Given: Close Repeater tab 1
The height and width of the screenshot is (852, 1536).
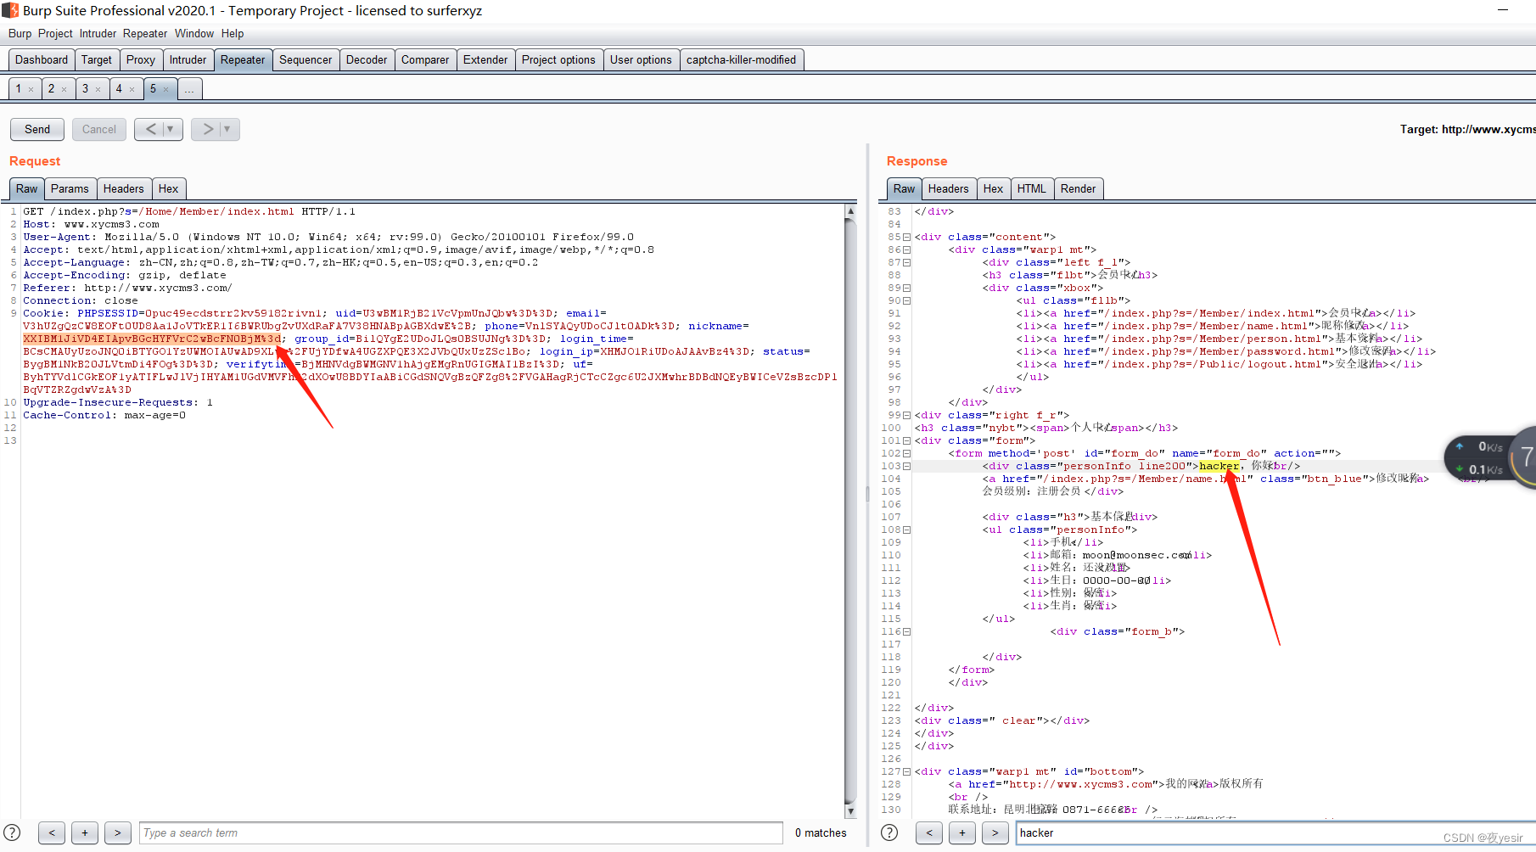Looking at the screenshot, I should coord(31,89).
